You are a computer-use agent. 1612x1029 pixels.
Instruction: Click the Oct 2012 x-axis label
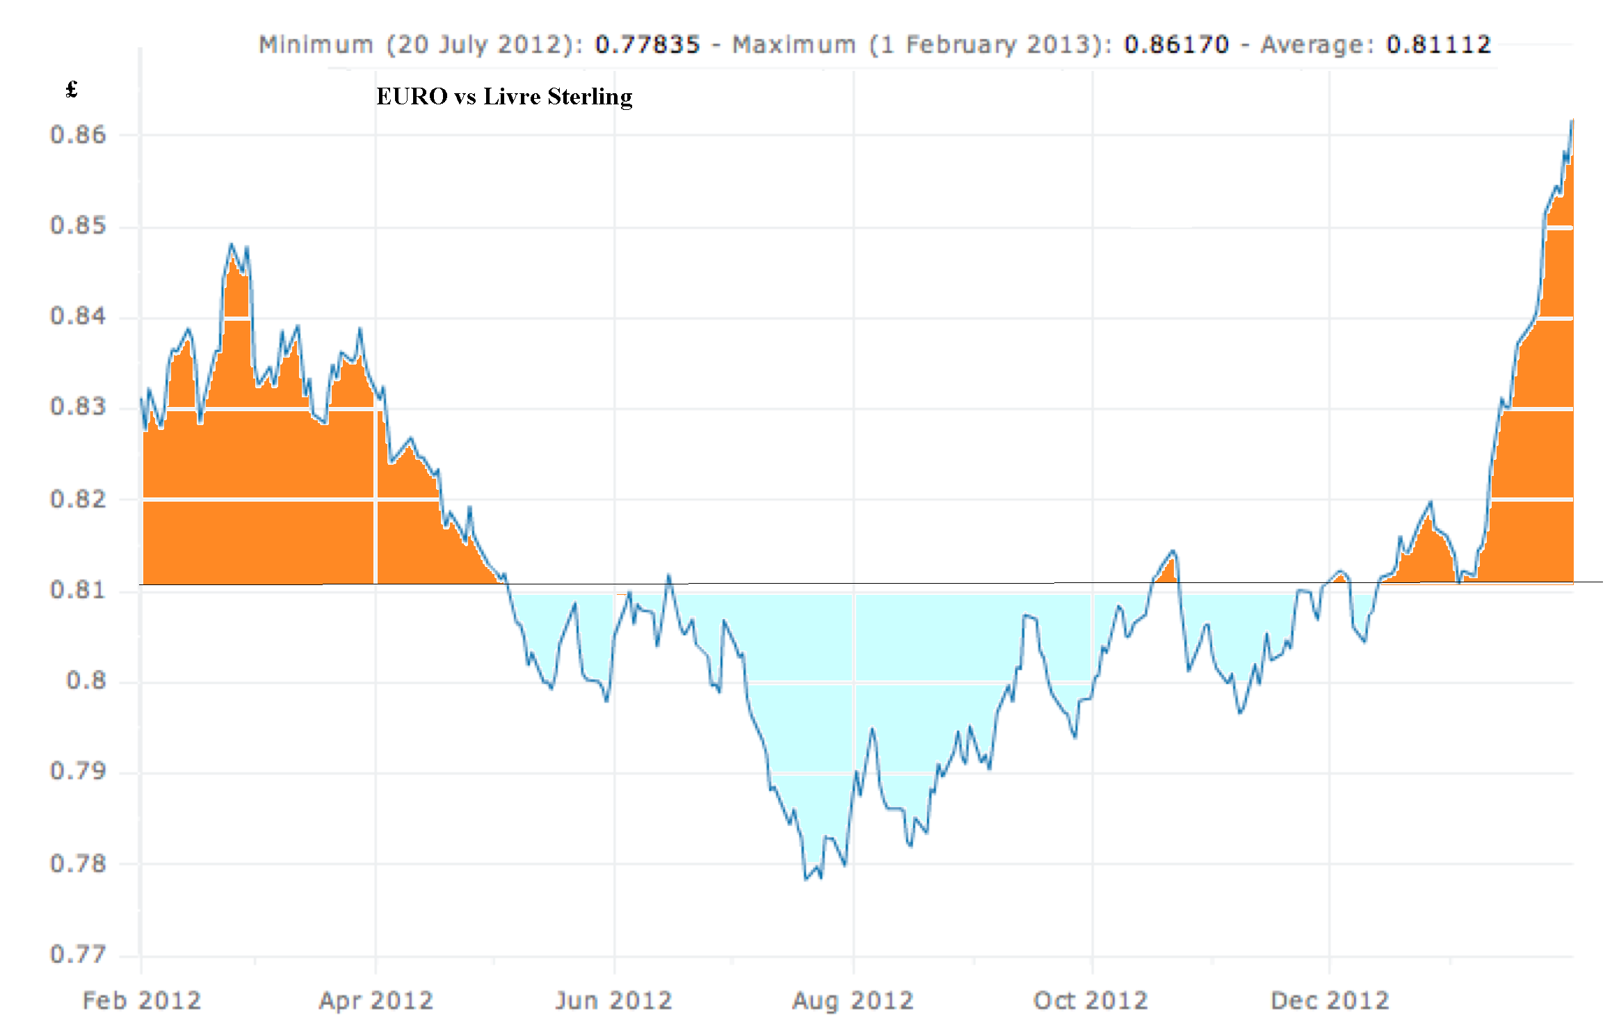pyautogui.click(x=1090, y=1000)
